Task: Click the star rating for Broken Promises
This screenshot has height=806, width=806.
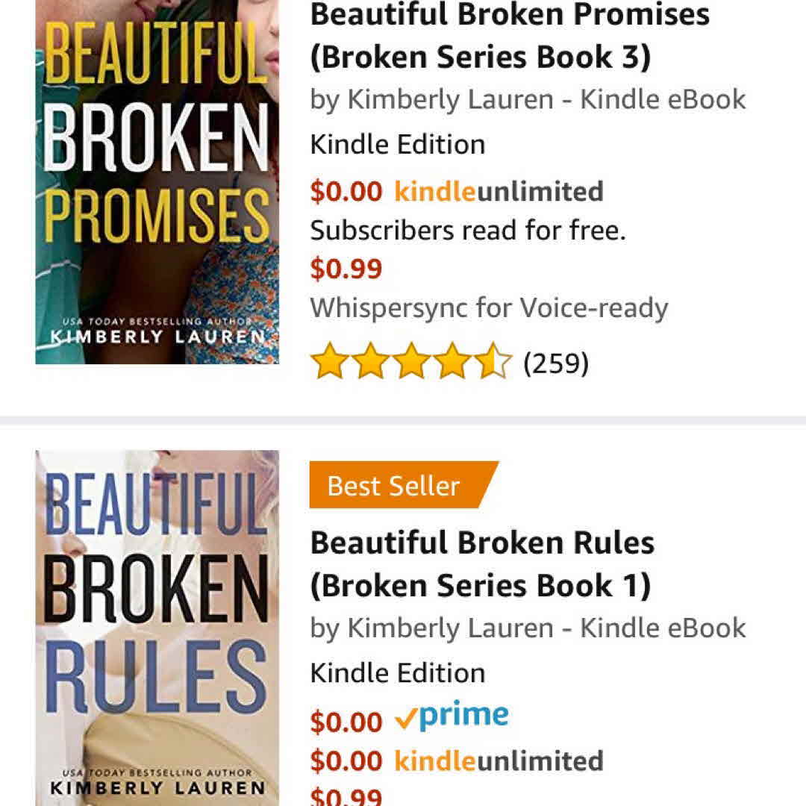Action: (411, 363)
